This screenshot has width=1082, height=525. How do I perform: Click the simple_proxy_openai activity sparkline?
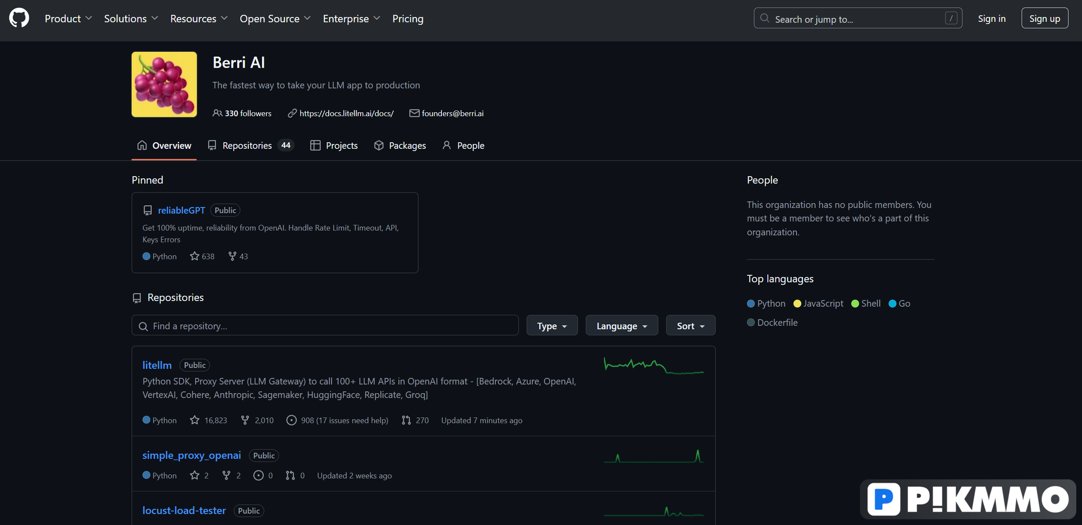click(654, 456)
